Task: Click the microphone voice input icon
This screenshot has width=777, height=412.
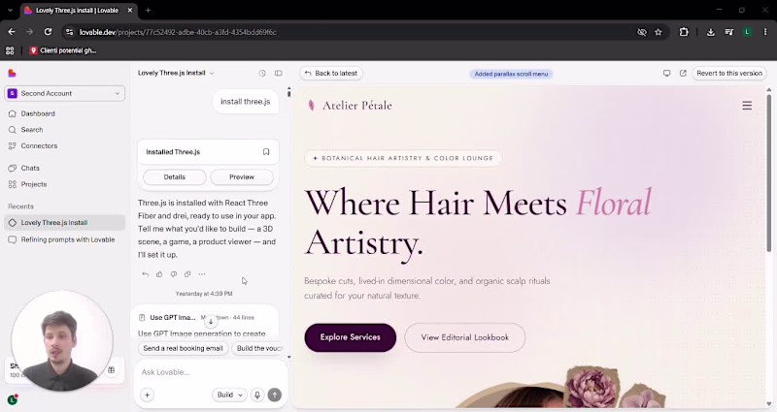Action: click(257, 395)
